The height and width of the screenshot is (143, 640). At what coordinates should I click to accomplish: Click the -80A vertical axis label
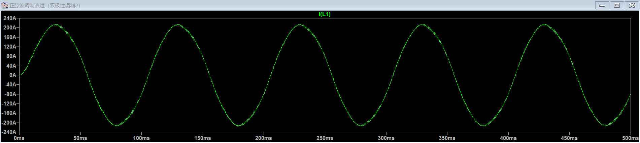click(x=10, y=94)
